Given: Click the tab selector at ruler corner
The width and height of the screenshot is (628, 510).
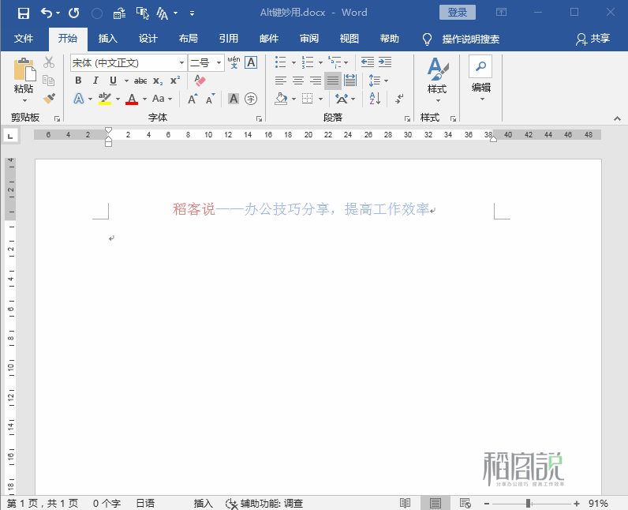Looking at the screenshot, I should click(11, 137).
